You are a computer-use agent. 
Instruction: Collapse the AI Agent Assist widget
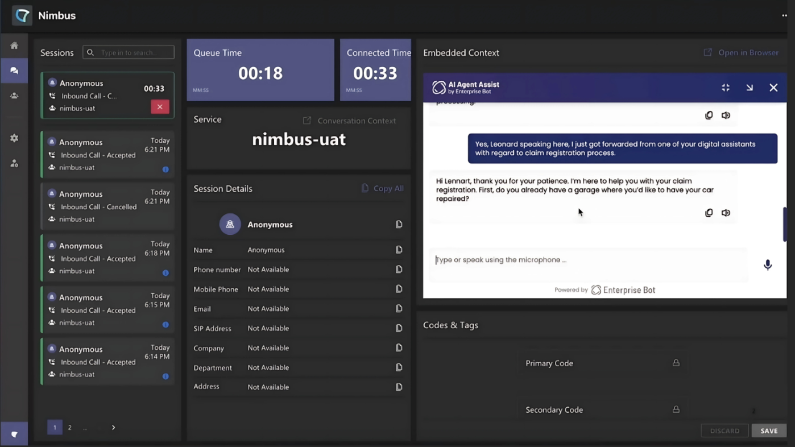(x=726, y=88)
